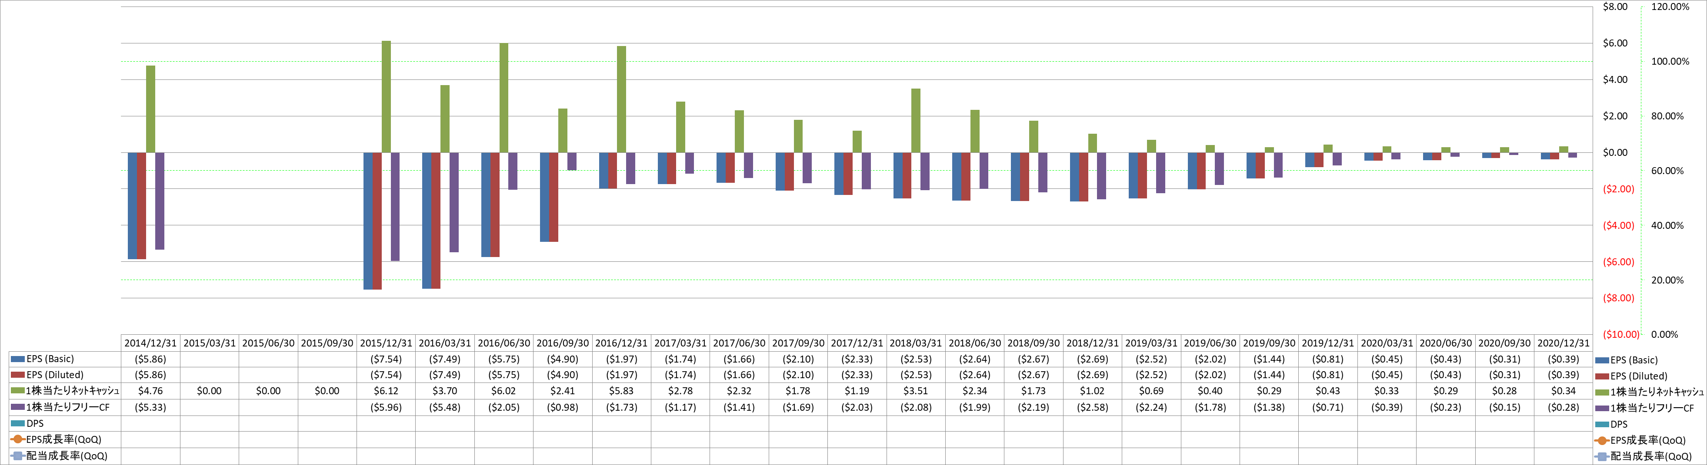Click the $5.83 net cash cell
Viewport: 1707px width, 465px height.
click(x=622, y=391)
